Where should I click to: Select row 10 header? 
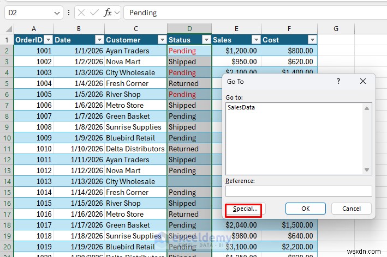click(7, 138)
